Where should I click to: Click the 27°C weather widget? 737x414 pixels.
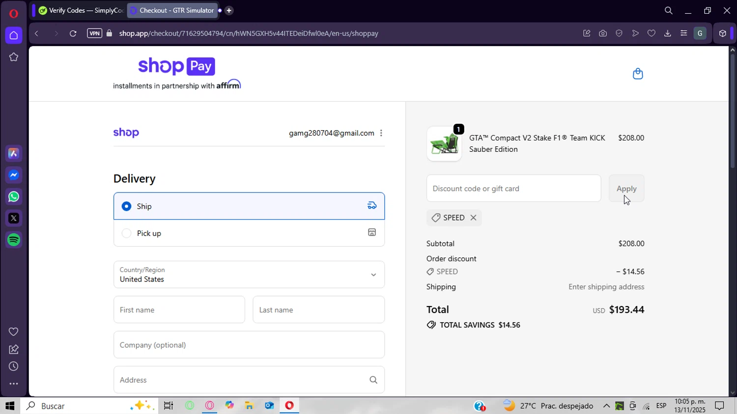[x=548, y=406]
